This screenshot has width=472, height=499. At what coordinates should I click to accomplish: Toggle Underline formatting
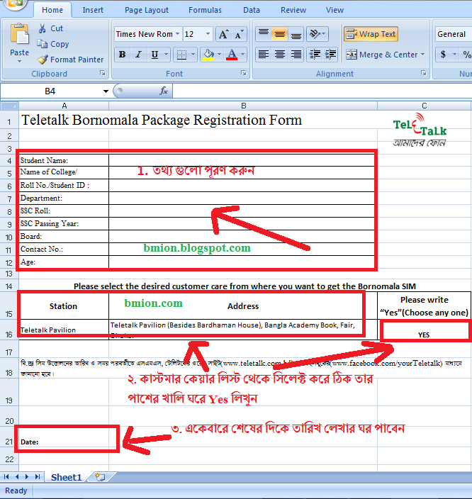(x=154, y=55)
